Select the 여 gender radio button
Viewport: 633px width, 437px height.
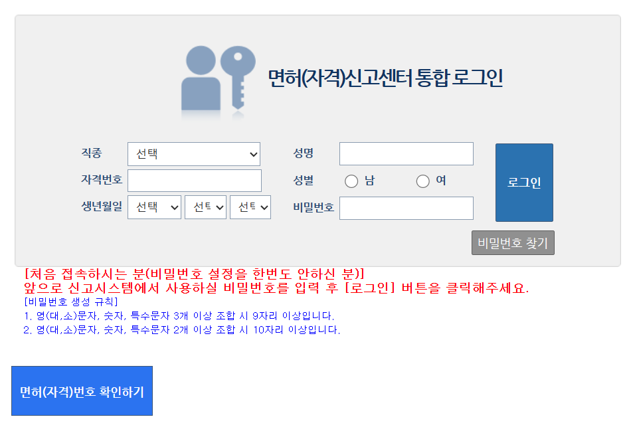point(422,181)
